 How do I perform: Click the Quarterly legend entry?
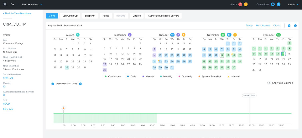coord(185,76)
